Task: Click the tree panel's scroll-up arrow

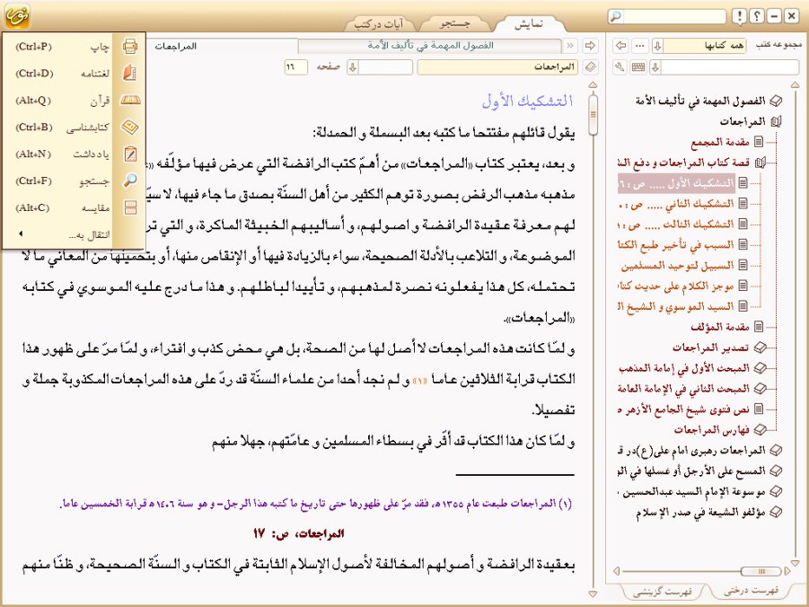Action: (795, 84)
